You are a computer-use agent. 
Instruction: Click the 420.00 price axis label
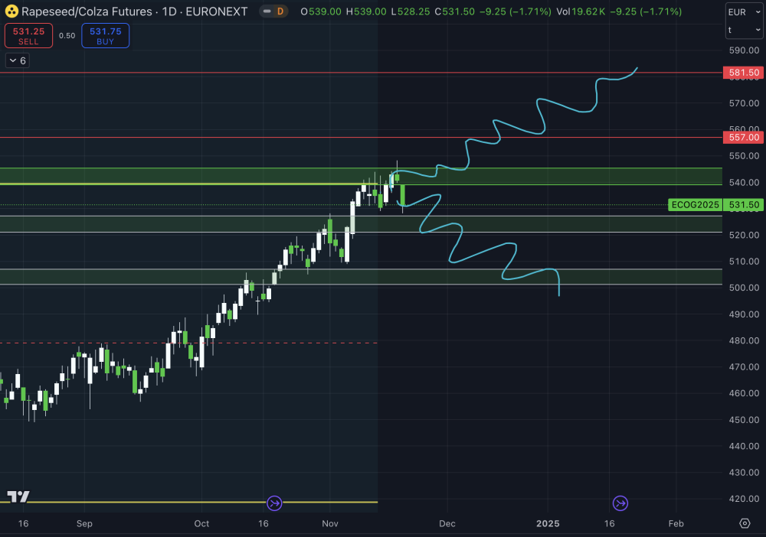(744, 499)
